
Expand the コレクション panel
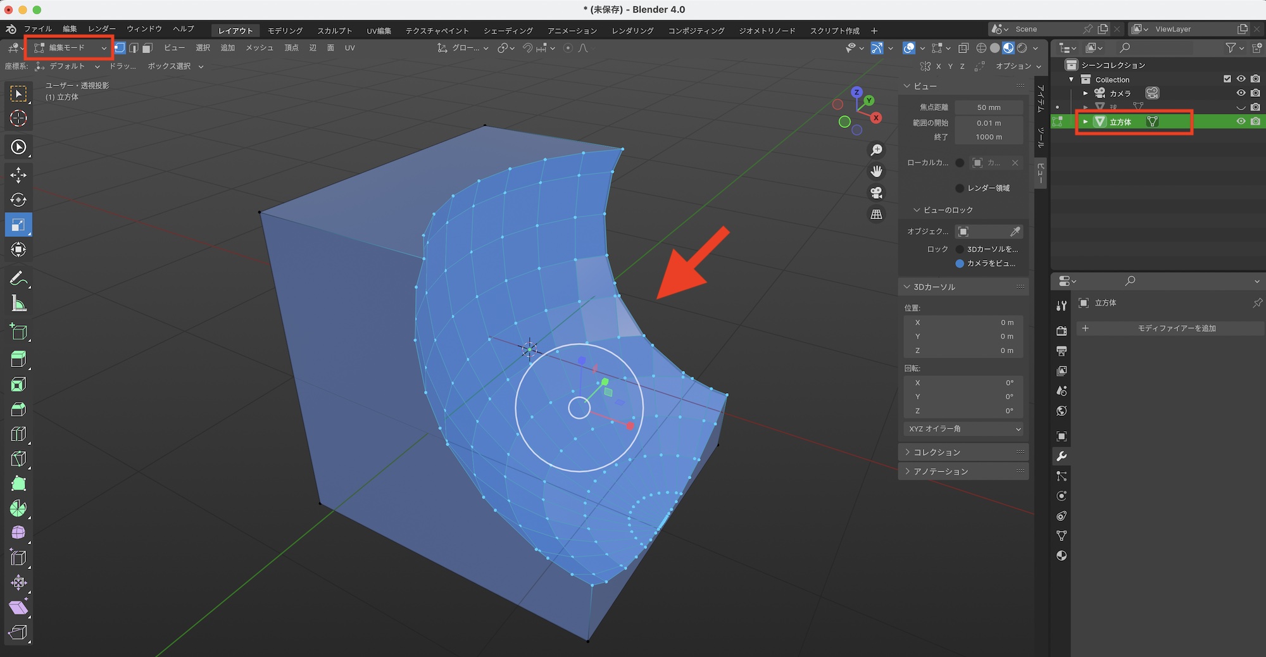click(x=937, y=453)
